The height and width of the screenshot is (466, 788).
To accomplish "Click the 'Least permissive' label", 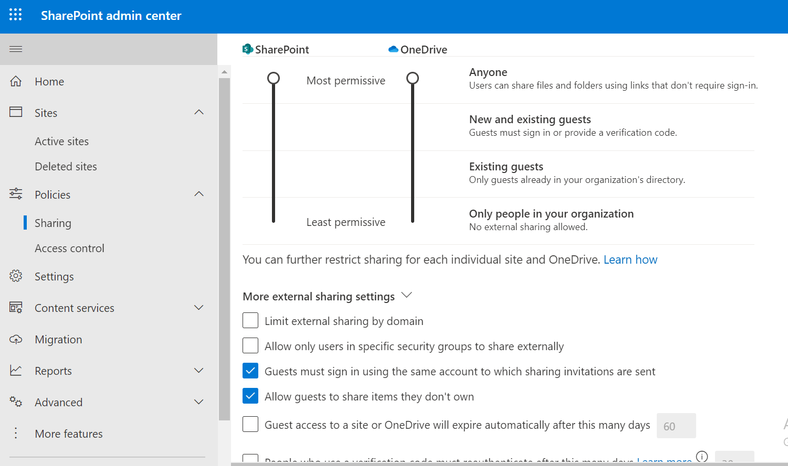I will click(346, 222).
